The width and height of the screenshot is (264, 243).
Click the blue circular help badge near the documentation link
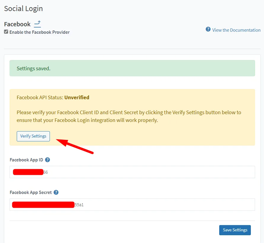(208, 30)
